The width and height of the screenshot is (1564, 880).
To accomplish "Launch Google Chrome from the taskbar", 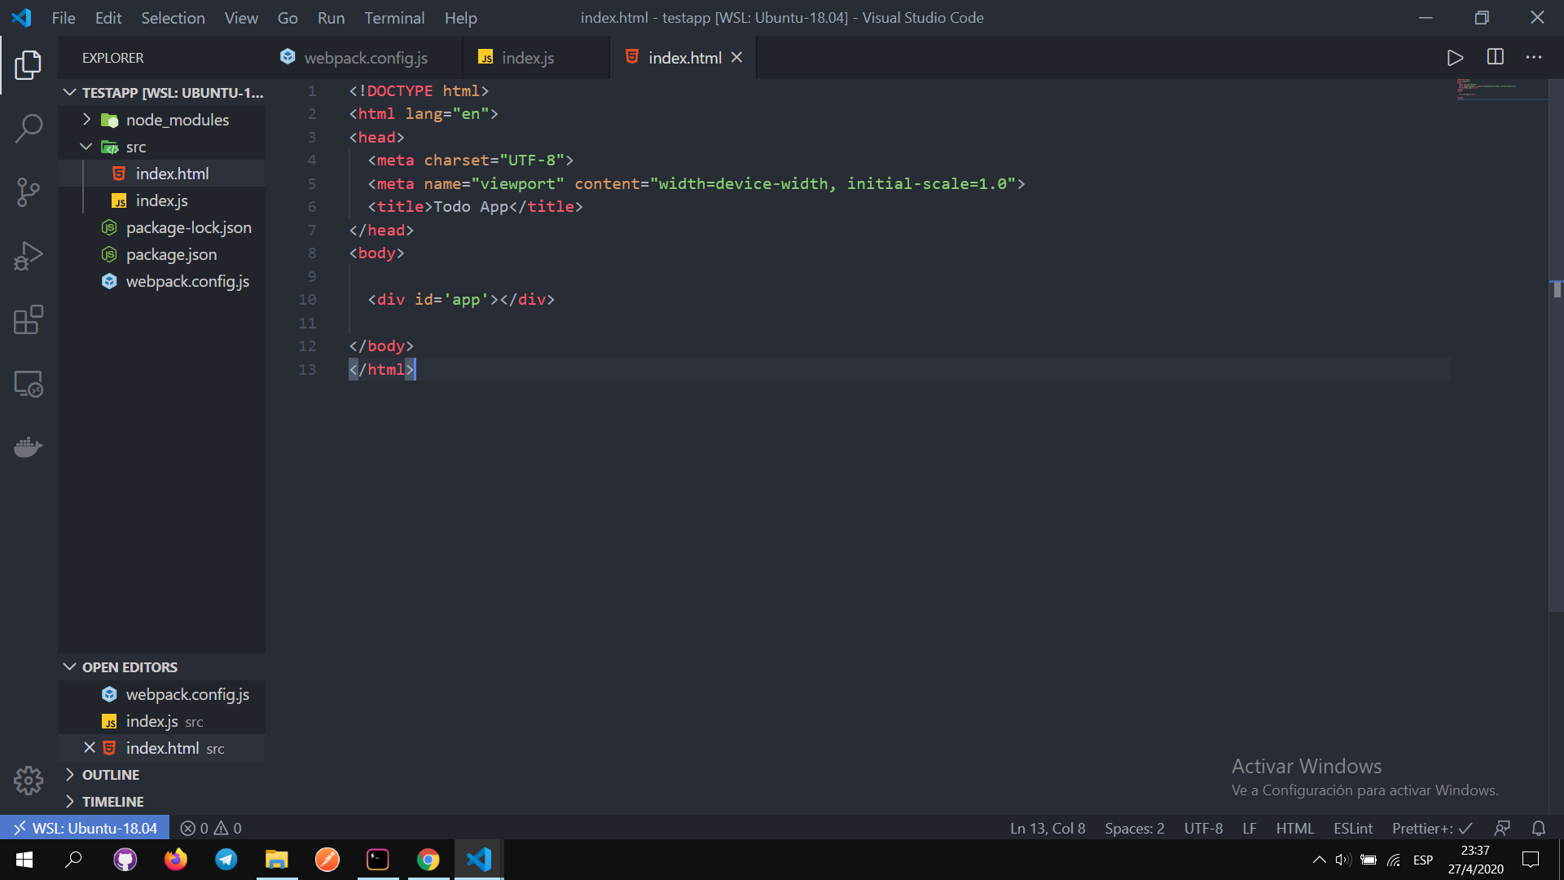I will (x=428, y=860).
